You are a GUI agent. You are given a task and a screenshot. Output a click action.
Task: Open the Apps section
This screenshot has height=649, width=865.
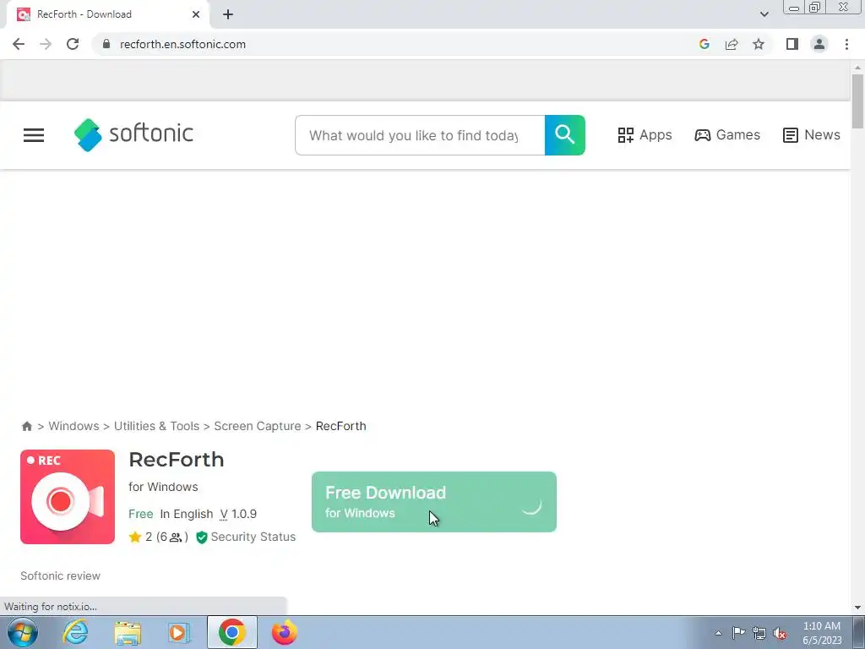[645, 135]
